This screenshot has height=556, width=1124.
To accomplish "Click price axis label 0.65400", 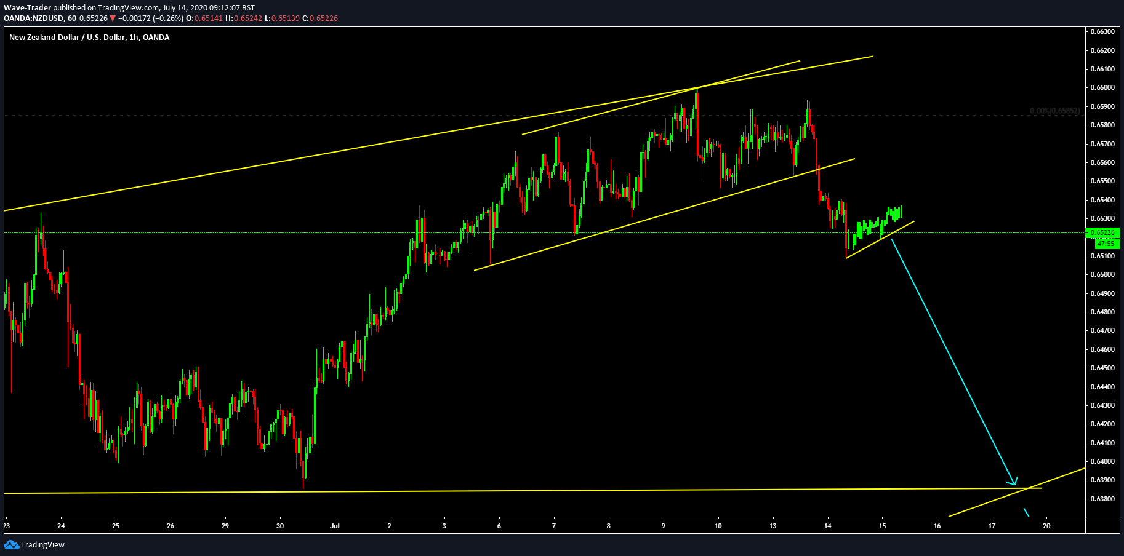I will tap(1102, 200).
